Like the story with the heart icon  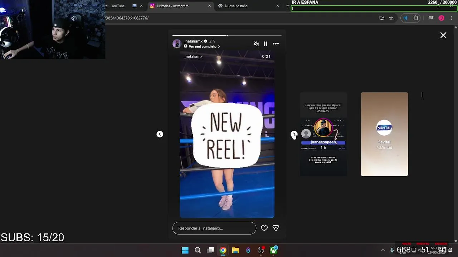tap(264, 228)
